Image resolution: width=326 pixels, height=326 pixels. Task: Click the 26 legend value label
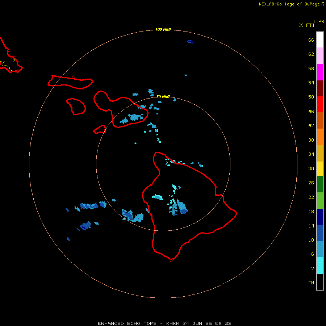311,183
